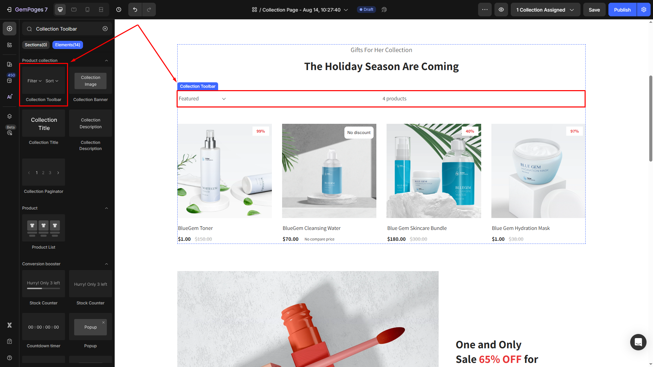Switch to the Elements(14) tab
Image resolution: width=653 pixels, height=367 pixels.
tap(68, 45)
